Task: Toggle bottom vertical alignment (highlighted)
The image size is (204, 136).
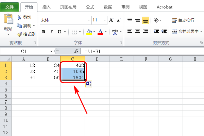Action: point(146,20)
